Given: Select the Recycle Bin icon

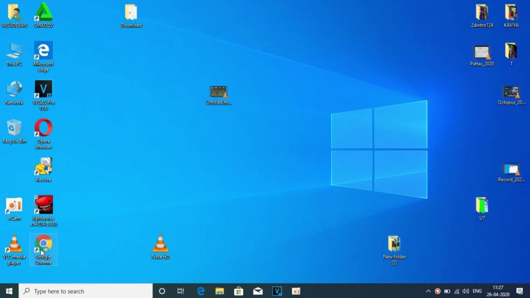Looking at the screenshot, I should (x=14, y=132).
